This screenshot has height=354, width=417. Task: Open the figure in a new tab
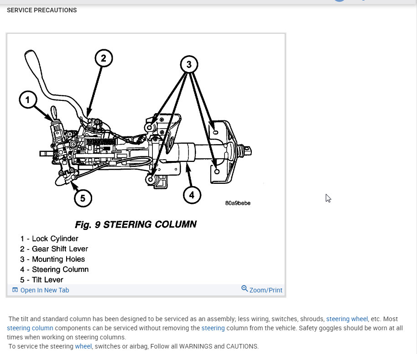44,290
